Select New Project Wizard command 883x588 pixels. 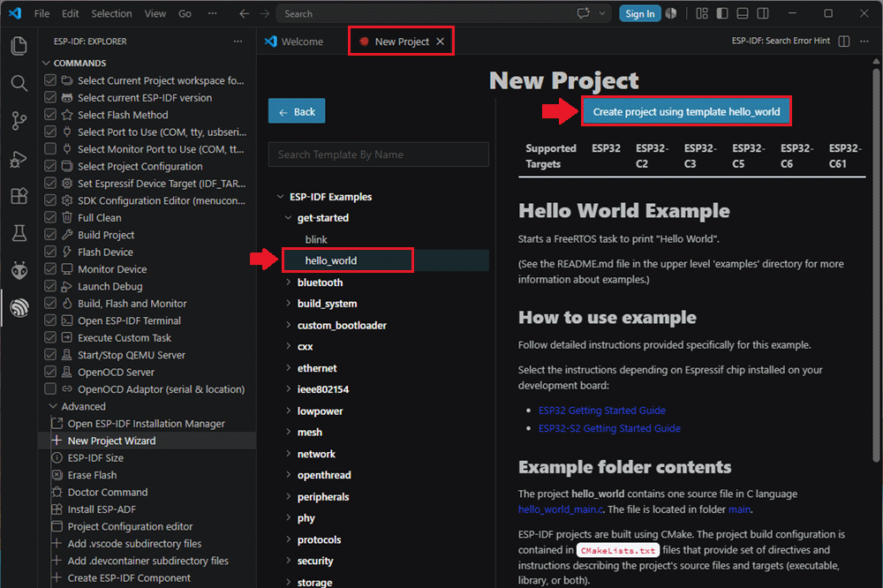(147, 441)
